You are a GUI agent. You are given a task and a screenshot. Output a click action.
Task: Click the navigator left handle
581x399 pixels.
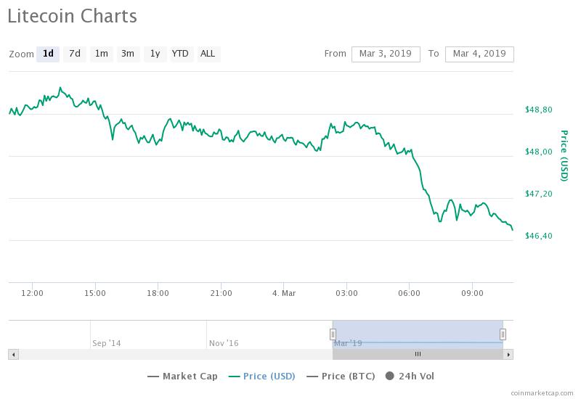pyautogui.click(x=333, y=334)
